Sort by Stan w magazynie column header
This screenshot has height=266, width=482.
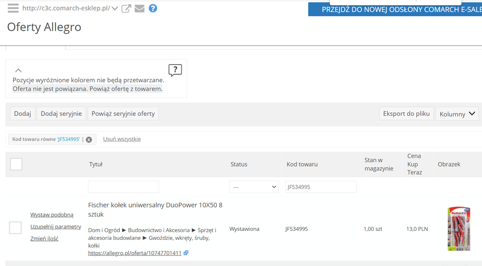(379, 164)
